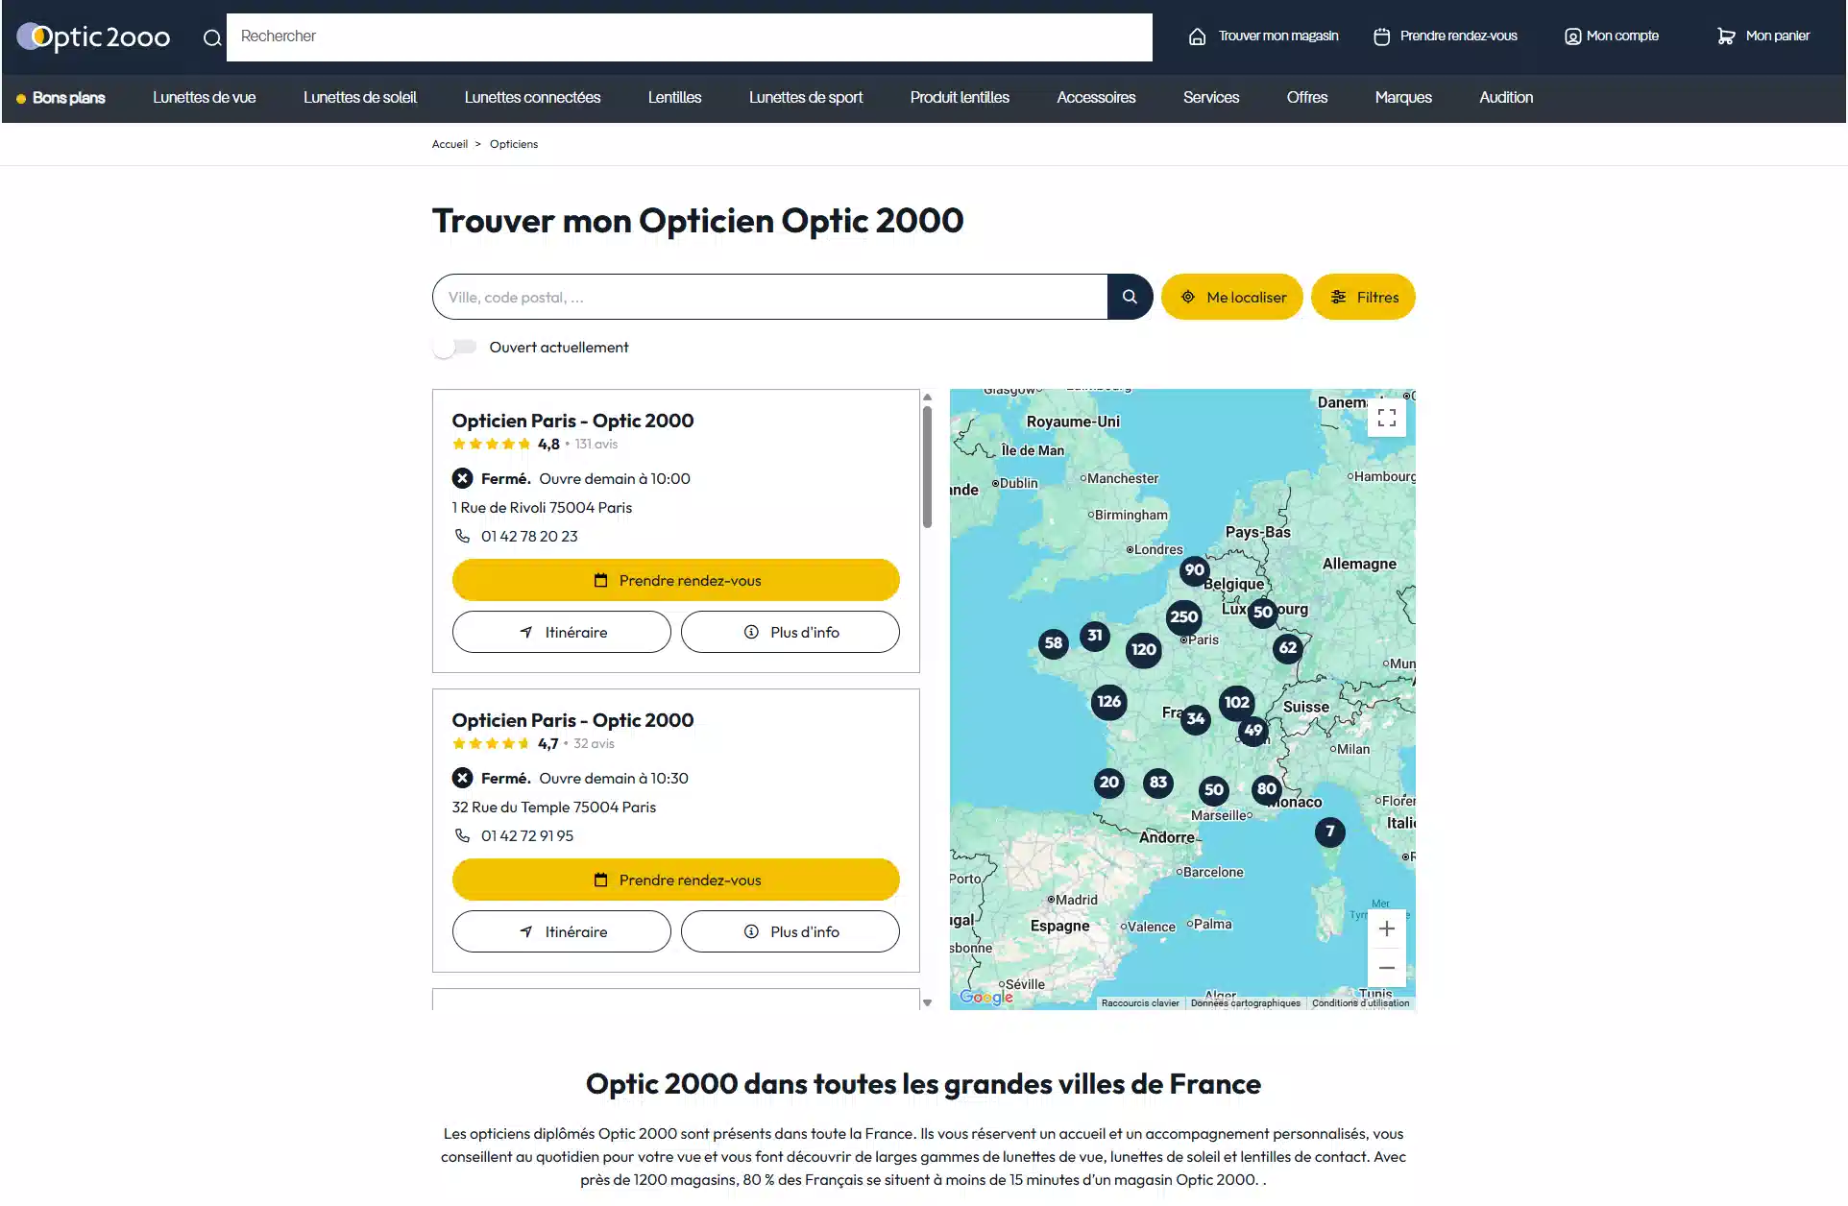Call 01 42 78 20 23 phone link
The image size is (1848, 1206).
click(529, 537)
